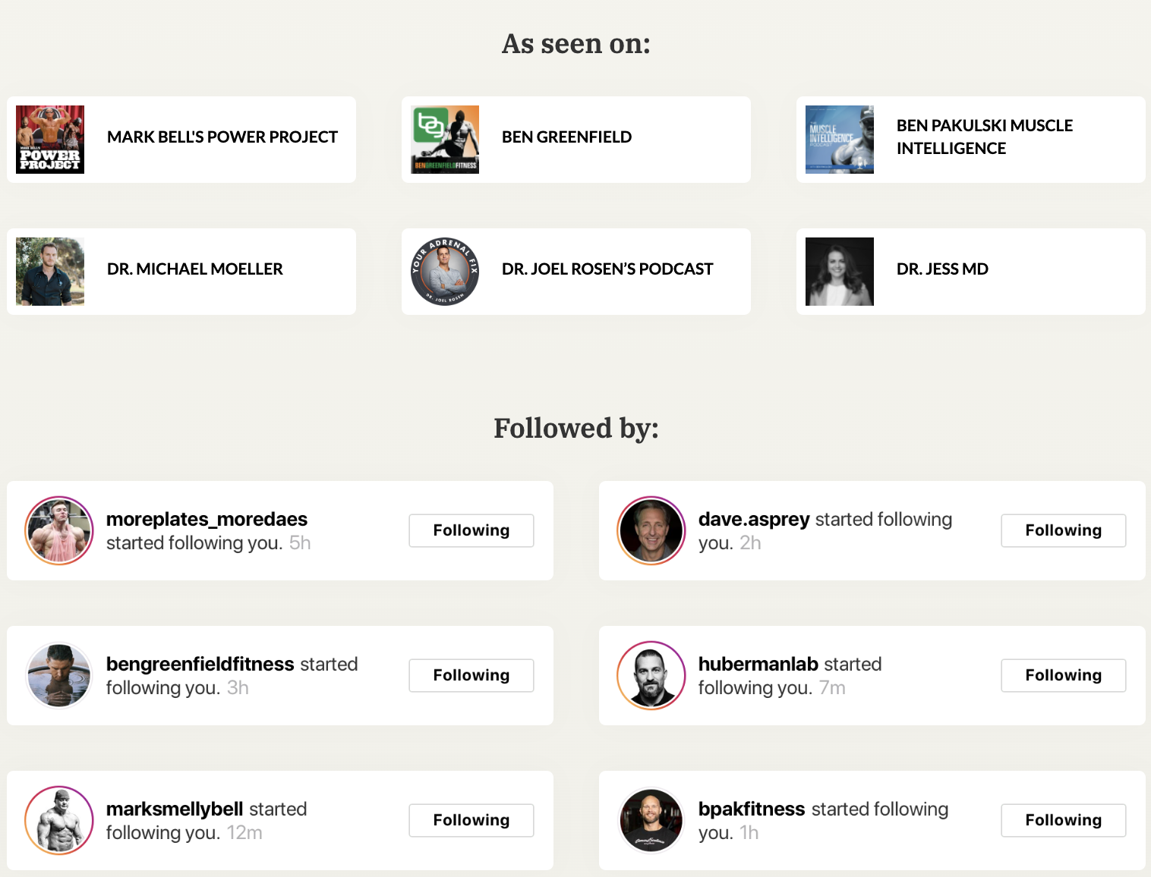The height and width of the screenshot is (877, 1151).
Task: Click Following button beside bengreenfieldfitness
Action: (471, 675)
